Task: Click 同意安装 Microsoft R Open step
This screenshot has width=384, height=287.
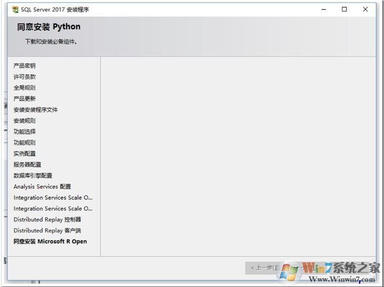Action: click(x=50, y=242)
